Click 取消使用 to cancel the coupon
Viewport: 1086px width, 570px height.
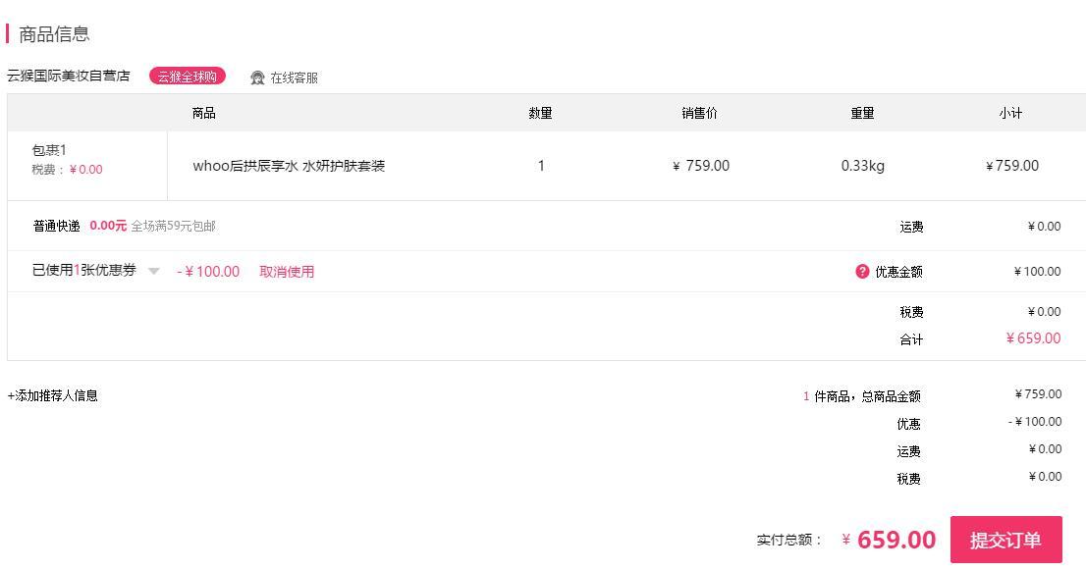[287, 272]
